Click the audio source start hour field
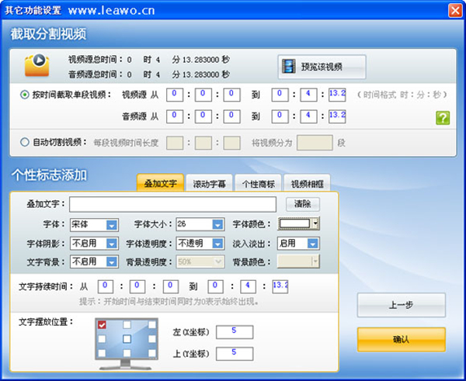 click(x=175, y=116)
